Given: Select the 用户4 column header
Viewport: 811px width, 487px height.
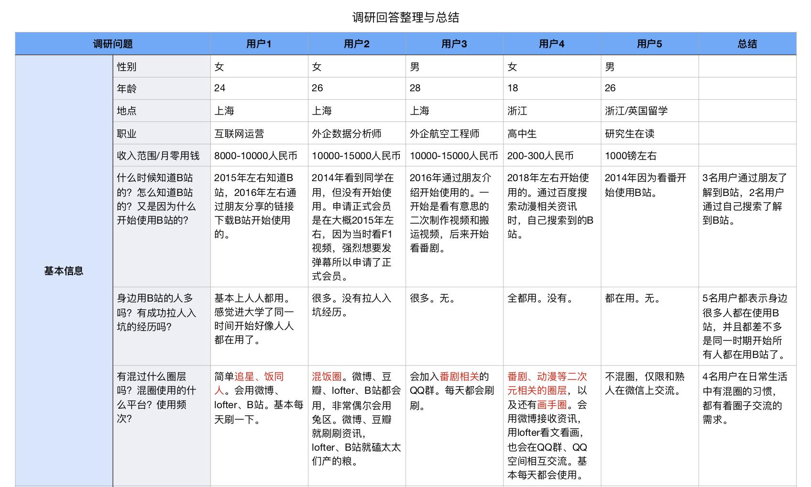Looking at the screenshot, I should point(552,43).
